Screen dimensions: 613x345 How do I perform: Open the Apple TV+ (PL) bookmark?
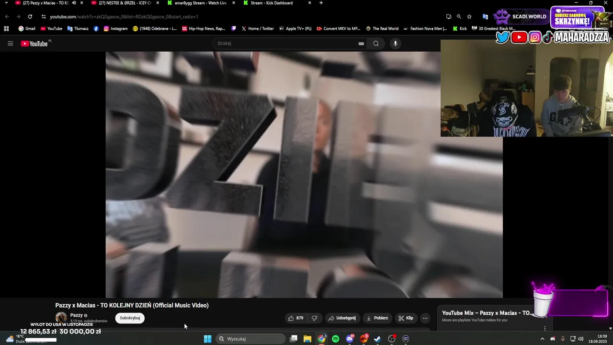[x=295, y=29]
